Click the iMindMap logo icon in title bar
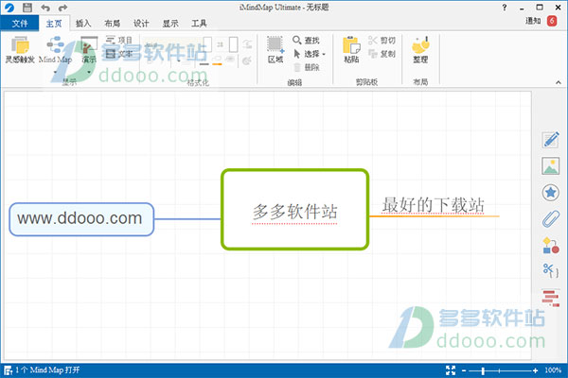The image size is (568, 378). [9, 8]
